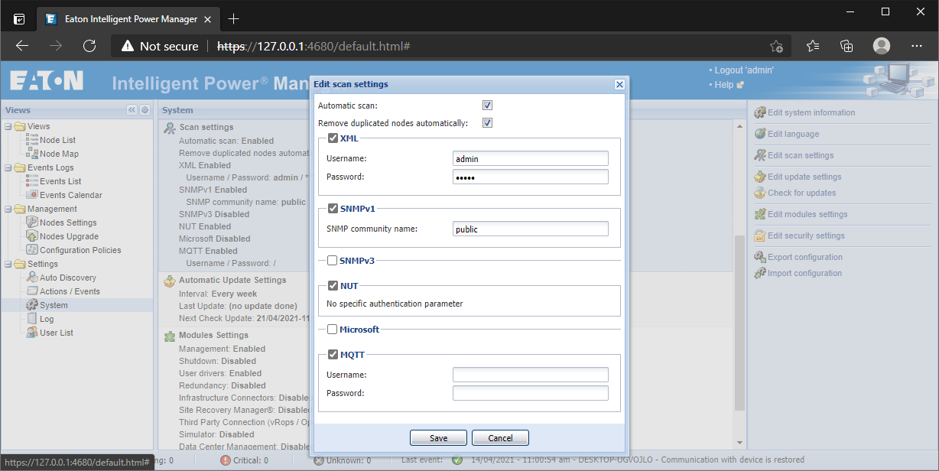Close the Edit scan settings dialog

pyautogui.click(x=619, y=84)
